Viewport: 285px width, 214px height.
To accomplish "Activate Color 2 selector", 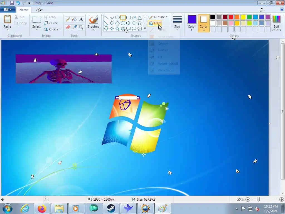I will [x=203, y=23].
